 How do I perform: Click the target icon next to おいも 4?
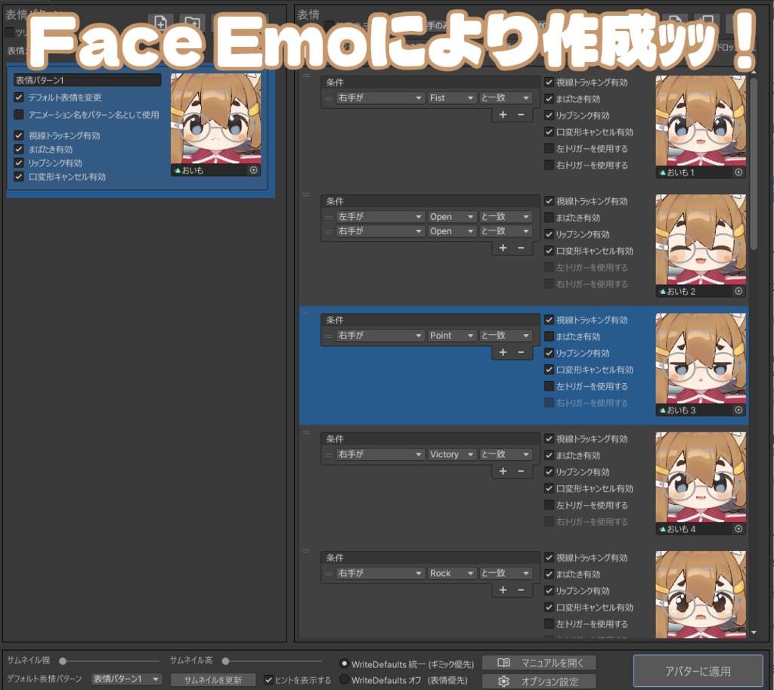click(x=738, y=528)
